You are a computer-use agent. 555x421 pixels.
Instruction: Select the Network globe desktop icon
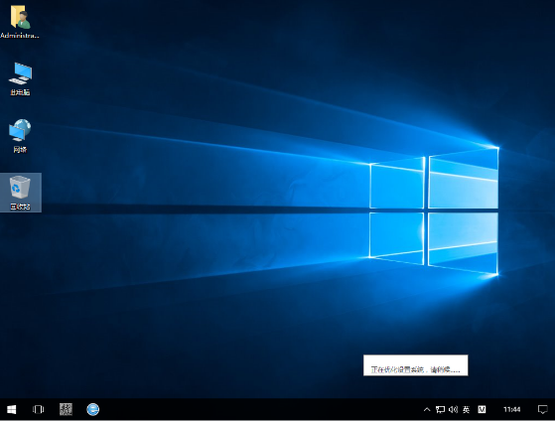pyautogui.click(x=20, y=130)
